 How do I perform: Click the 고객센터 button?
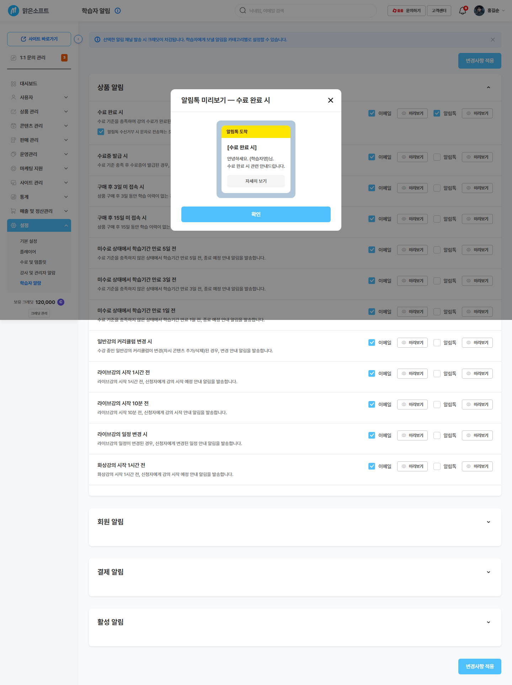[x=439, y=11]
